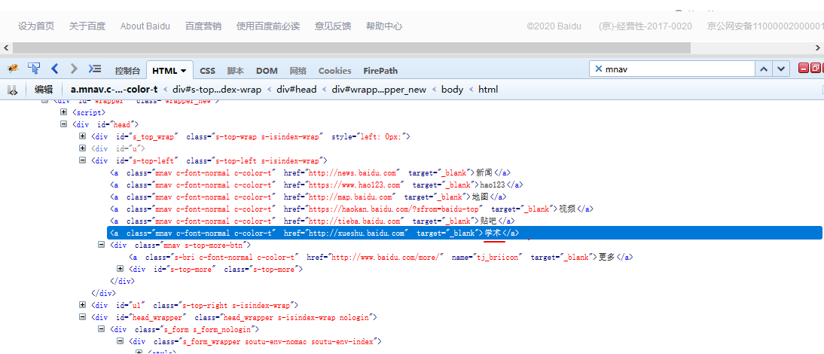
Task: Select the HTML tab
Action: point(169,70)
